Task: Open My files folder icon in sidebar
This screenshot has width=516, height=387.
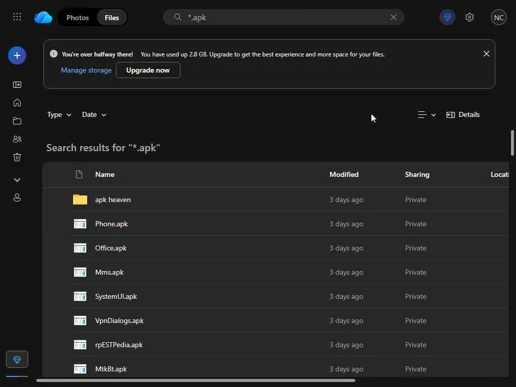Action: 17,121
